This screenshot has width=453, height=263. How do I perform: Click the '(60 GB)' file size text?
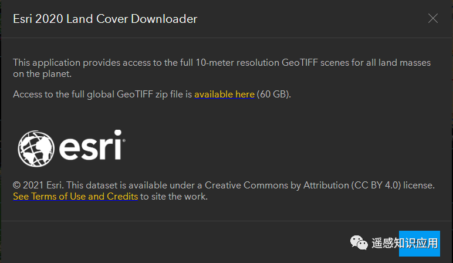(x=274, y=94)
